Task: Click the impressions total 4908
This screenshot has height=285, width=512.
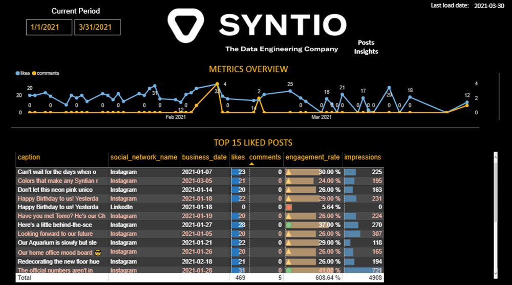Action: pyautogui.click(x=375, y=278)
